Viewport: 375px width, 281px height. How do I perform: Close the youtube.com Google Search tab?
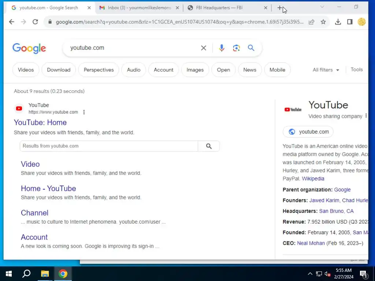pos(89,8)
